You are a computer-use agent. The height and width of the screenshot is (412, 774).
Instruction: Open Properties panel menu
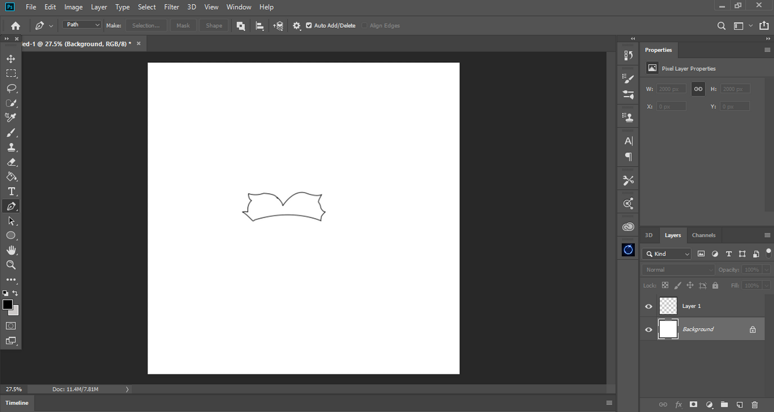tap(767, 50)
